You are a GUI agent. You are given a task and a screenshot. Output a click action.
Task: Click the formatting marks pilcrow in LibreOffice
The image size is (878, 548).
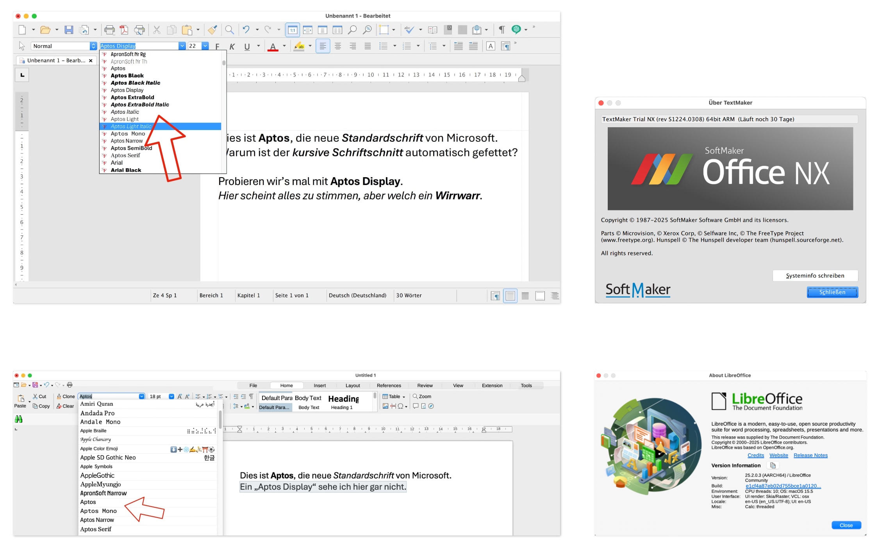pos(251,397)
